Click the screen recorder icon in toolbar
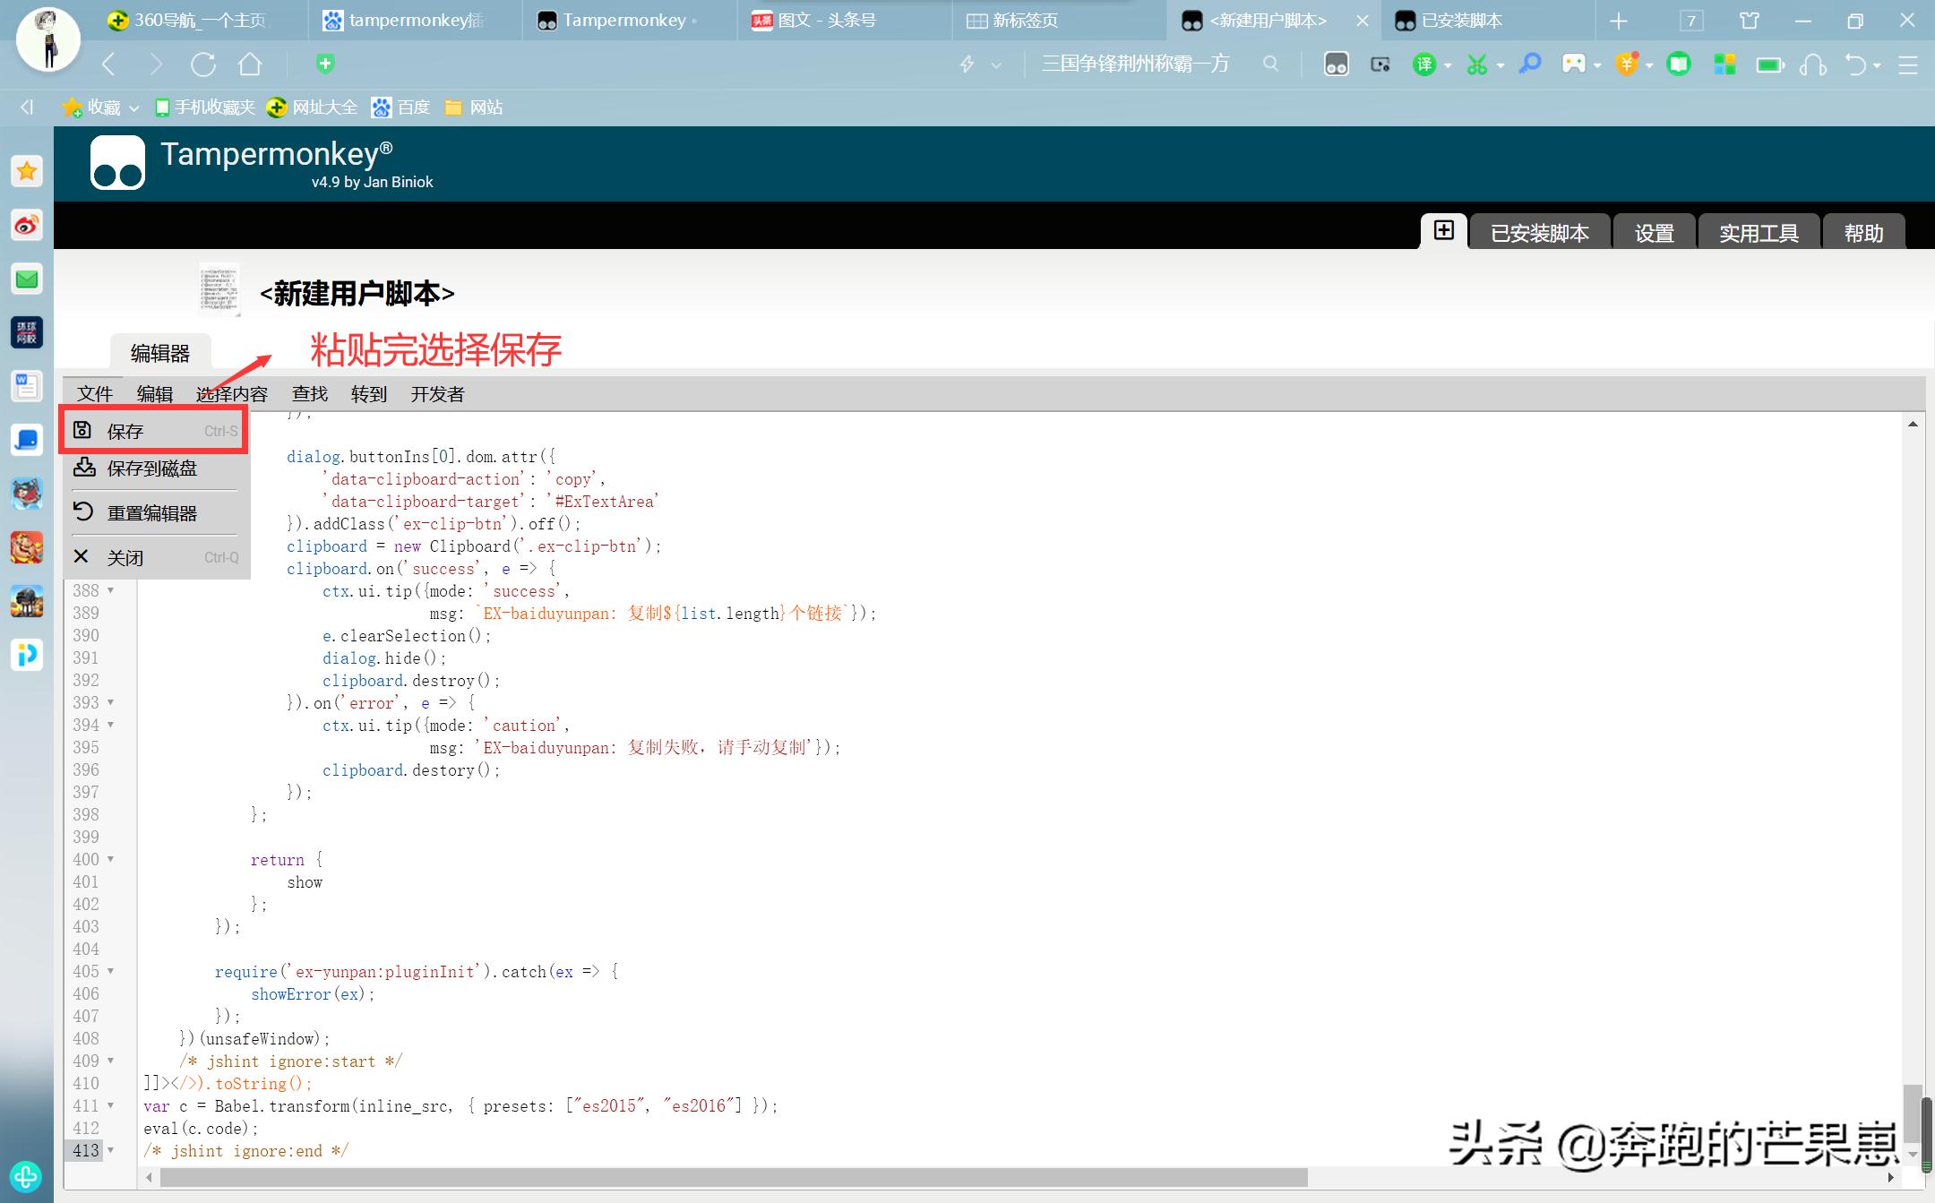1935x1203 pixels. pos(1380,64)
